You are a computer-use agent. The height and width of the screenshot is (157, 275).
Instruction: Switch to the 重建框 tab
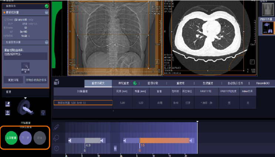tap(180, 83)
